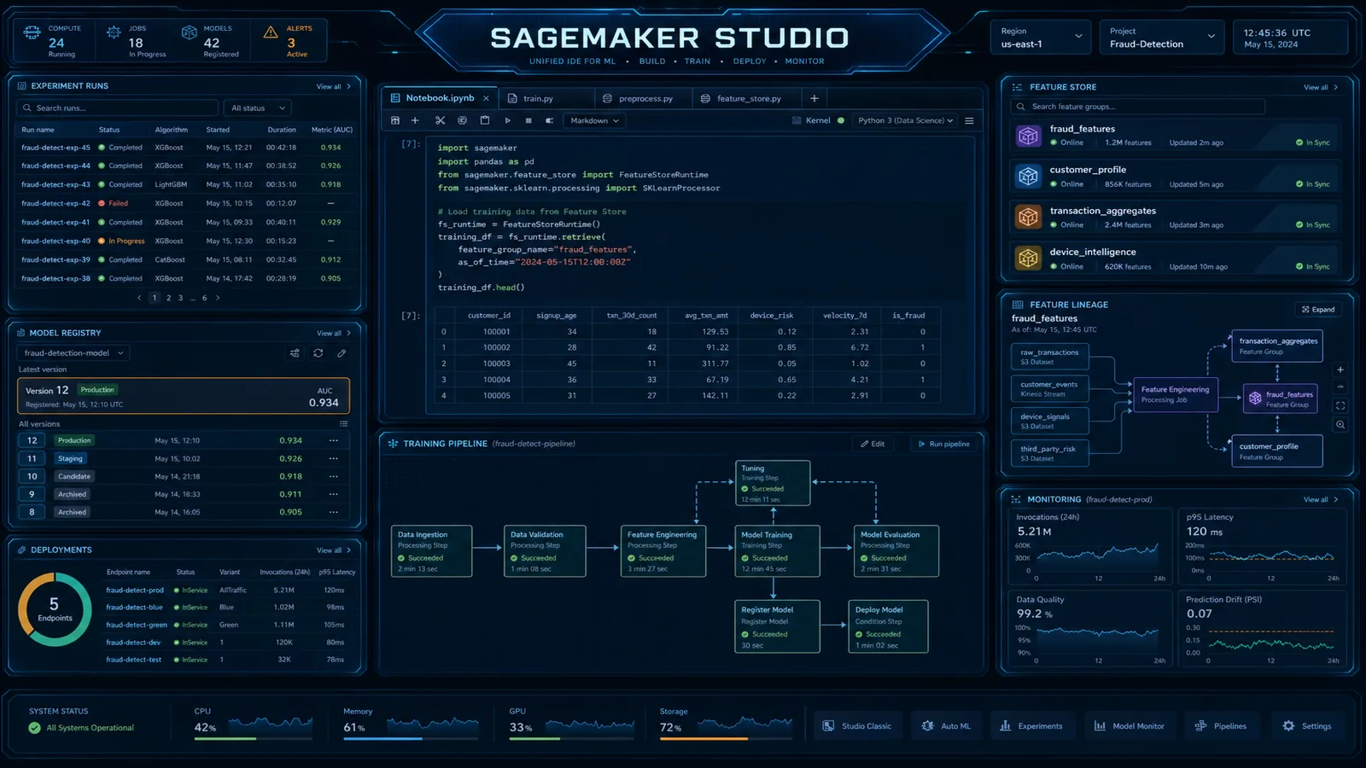Open the feature_store.py tab

point(746,97)
